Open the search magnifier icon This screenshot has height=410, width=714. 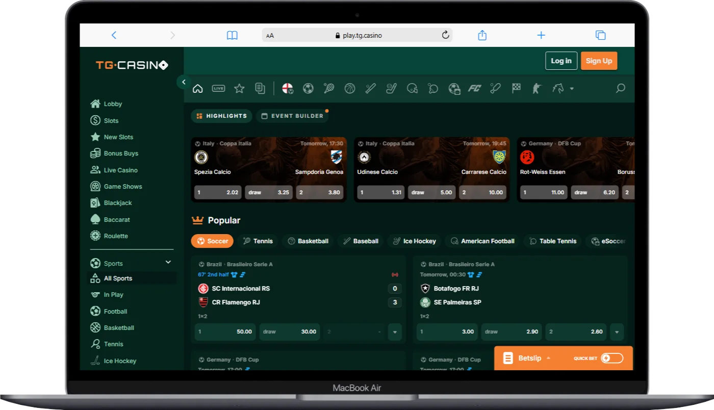[620, 88]
